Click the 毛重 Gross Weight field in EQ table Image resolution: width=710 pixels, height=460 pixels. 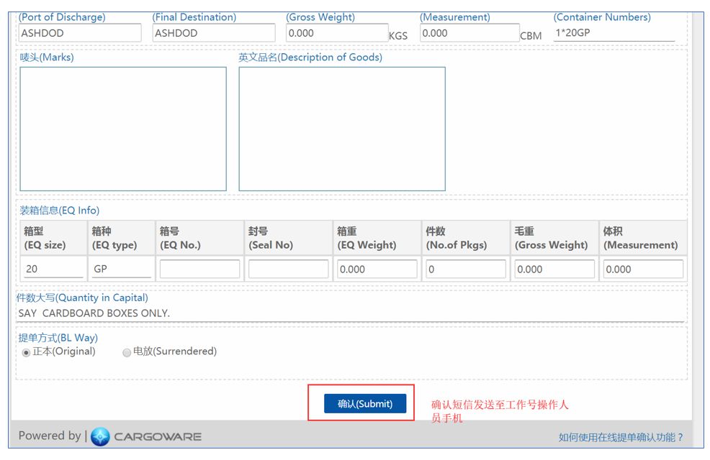pos(554,269)
